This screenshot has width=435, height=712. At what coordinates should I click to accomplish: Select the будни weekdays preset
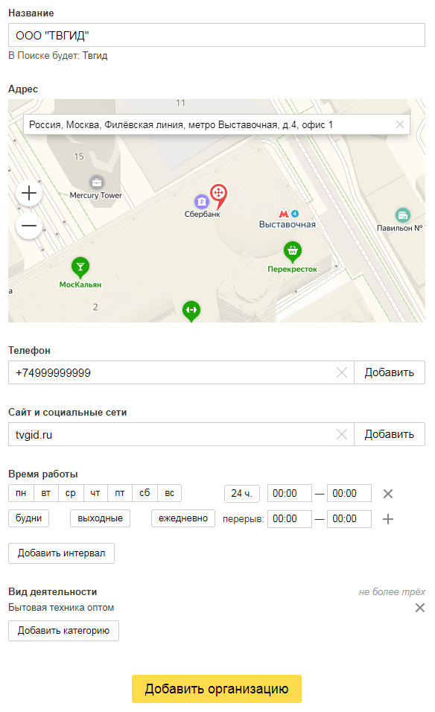[28, 518]
